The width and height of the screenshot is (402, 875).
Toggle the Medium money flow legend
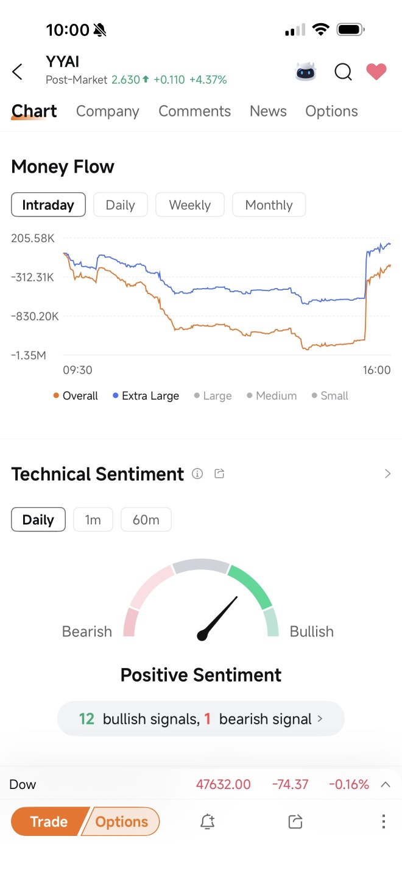tap(272, 396)
